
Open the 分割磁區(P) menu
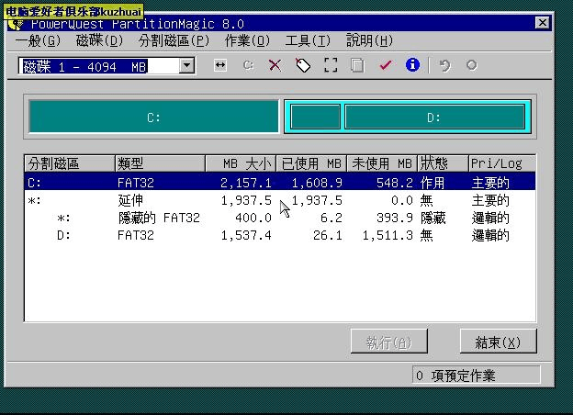[174, 40]
